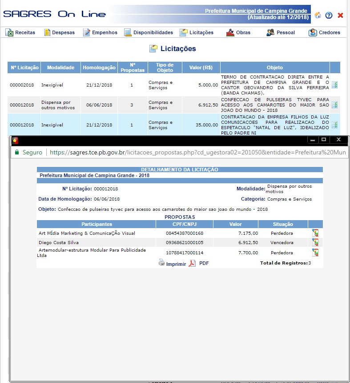The height and width of the screenshot is (383, 350).
Task: Click the red X exit icon in header
Action: tap(340, 16)
